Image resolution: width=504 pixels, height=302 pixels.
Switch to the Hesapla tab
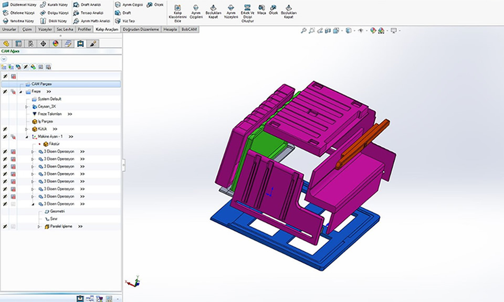pyautogui.click(x=170, y=29)
